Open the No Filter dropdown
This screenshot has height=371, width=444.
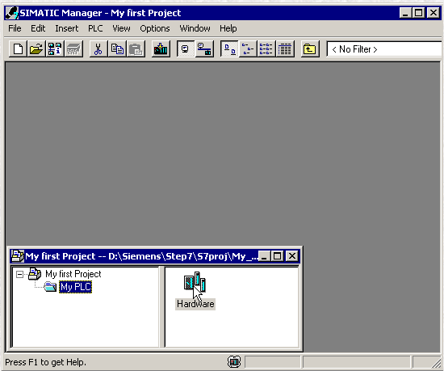click(384, 49)
